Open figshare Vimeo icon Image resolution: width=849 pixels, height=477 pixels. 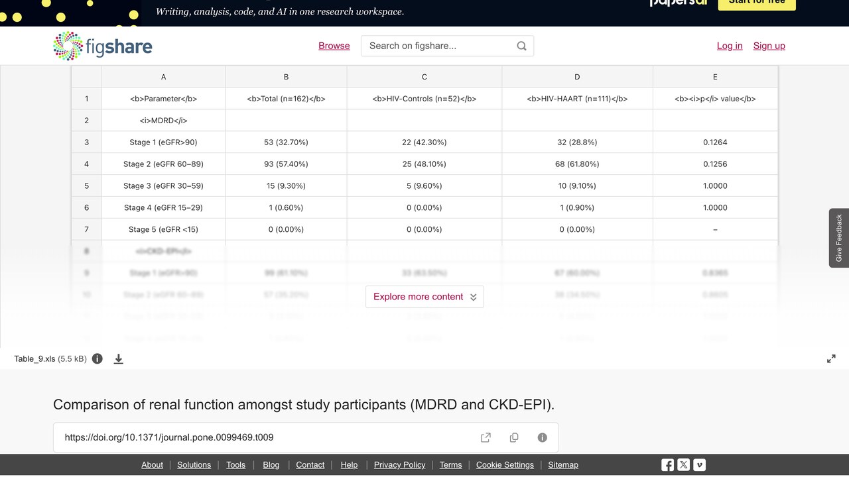pyautogui.click(x=700, y=465)
